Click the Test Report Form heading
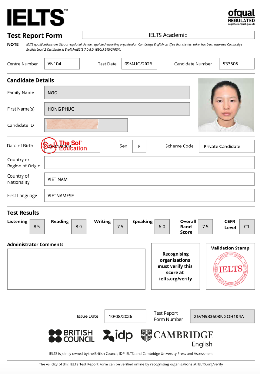The image size is (260, 375). [35, 35]
